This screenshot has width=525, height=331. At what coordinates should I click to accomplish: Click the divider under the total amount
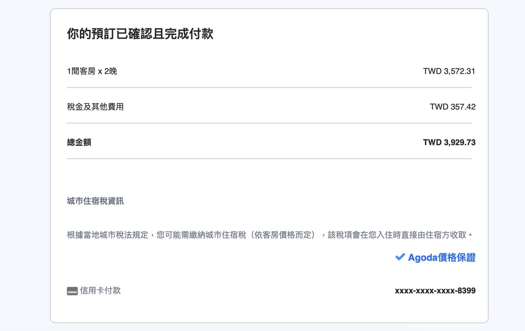(x=269, y=159)
